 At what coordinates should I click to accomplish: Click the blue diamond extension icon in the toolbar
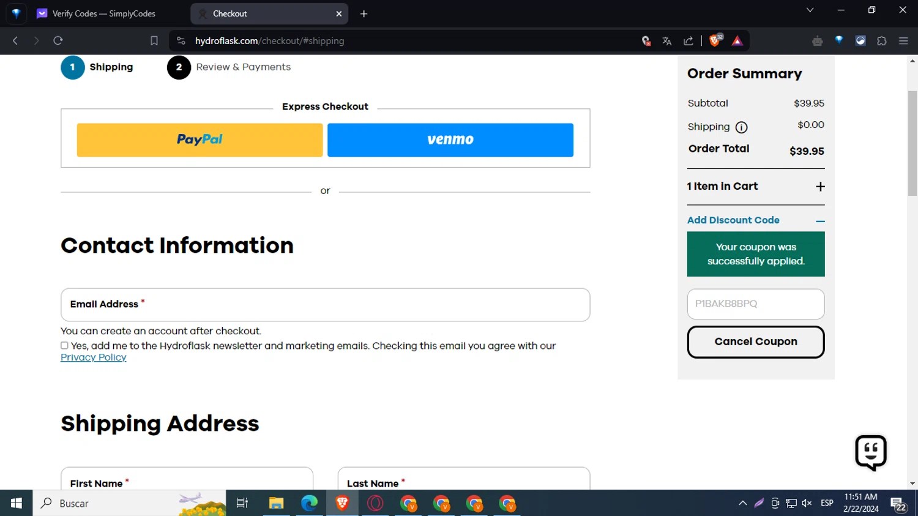click(839, 40)
